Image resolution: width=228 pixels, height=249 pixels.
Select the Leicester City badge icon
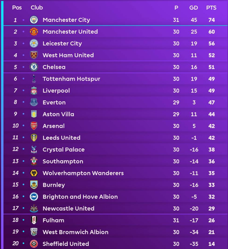(x=34, y=43)
